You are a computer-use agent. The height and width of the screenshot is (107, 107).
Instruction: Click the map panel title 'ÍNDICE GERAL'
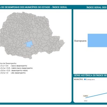click(60, 7)
